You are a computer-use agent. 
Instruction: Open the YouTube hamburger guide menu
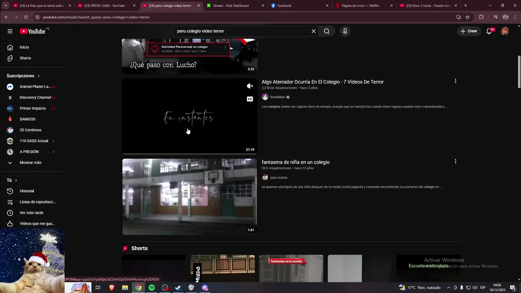[10, 31]
